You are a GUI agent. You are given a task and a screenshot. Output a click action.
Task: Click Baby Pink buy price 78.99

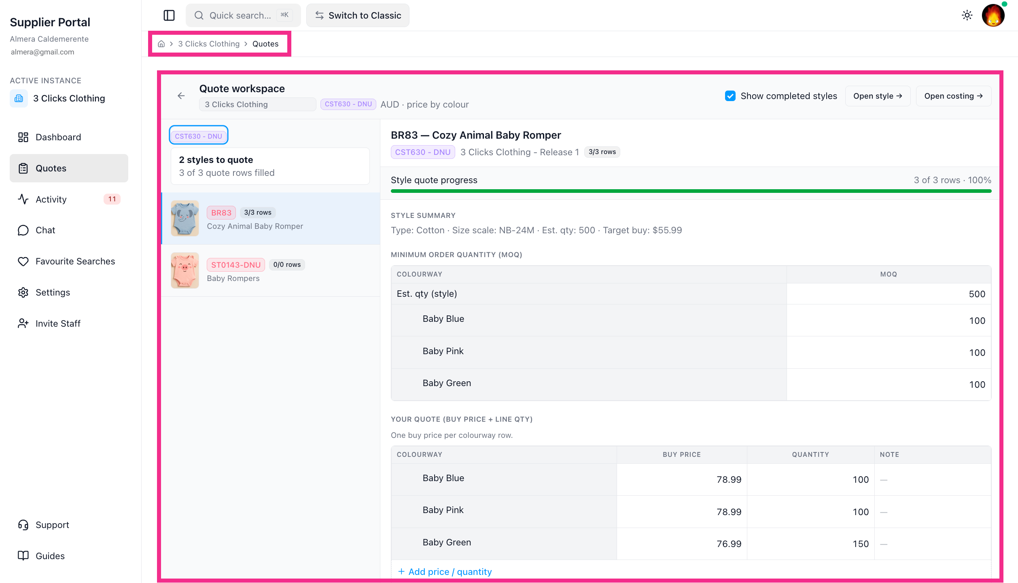tap(682, 512)
